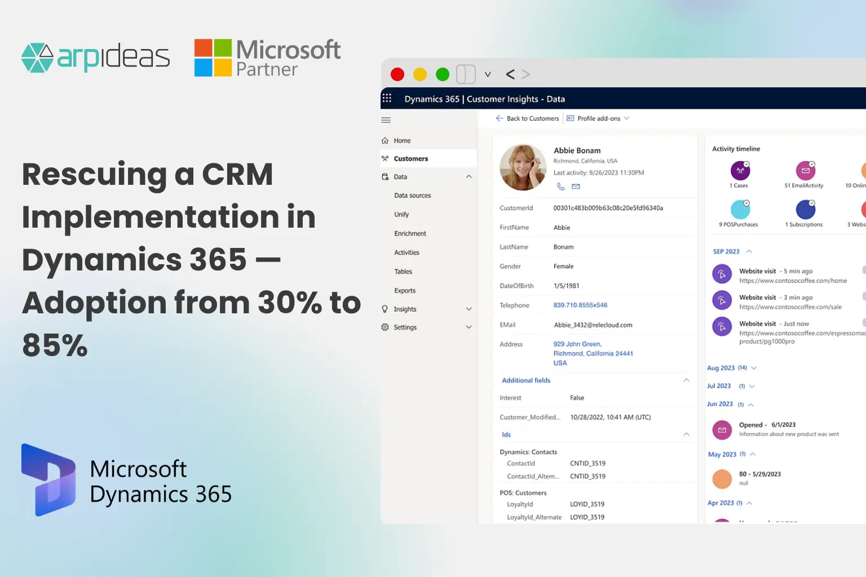Image resolution: width=866 pixels, height=577 pixels.
Task: Click the Microsoft Partner logo
Action: tap(267, 57)
